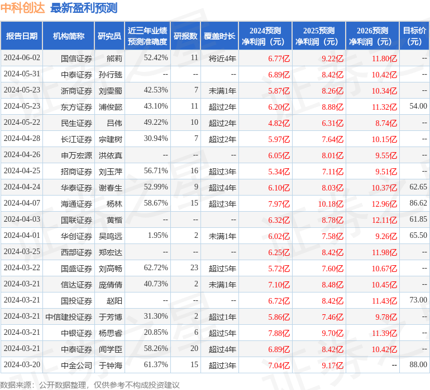The image size is (430, 390).
Task: Click 2024 forecast 4.82亿
Action: pyautogui.click(x=279, y=123)
